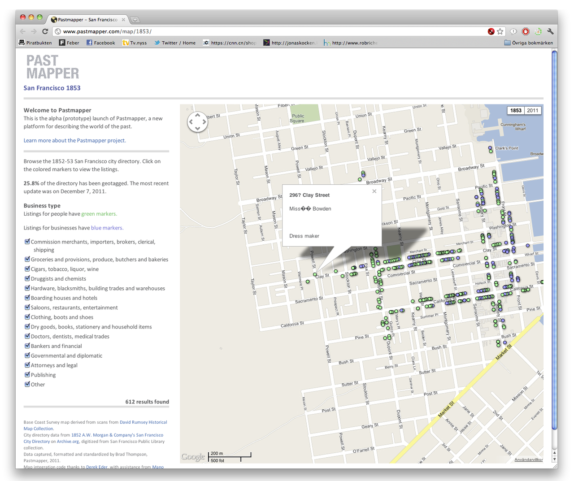This screenshot has height=481, width=574.
Task: Toggle Druggists and chemists checkbox
Action: 27,278
